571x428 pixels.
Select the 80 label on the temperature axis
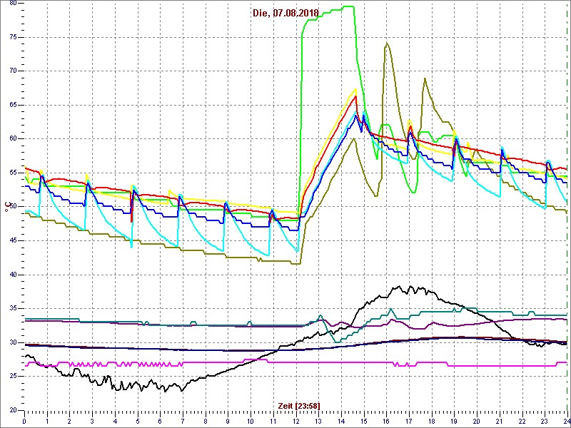[13, 4]
